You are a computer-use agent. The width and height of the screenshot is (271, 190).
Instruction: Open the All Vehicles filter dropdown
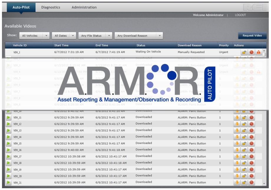point(34,36)
